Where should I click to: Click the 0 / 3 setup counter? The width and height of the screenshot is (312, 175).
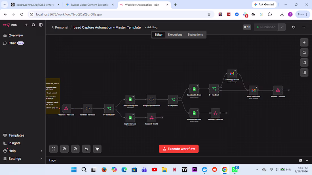(x=247, y=27)
